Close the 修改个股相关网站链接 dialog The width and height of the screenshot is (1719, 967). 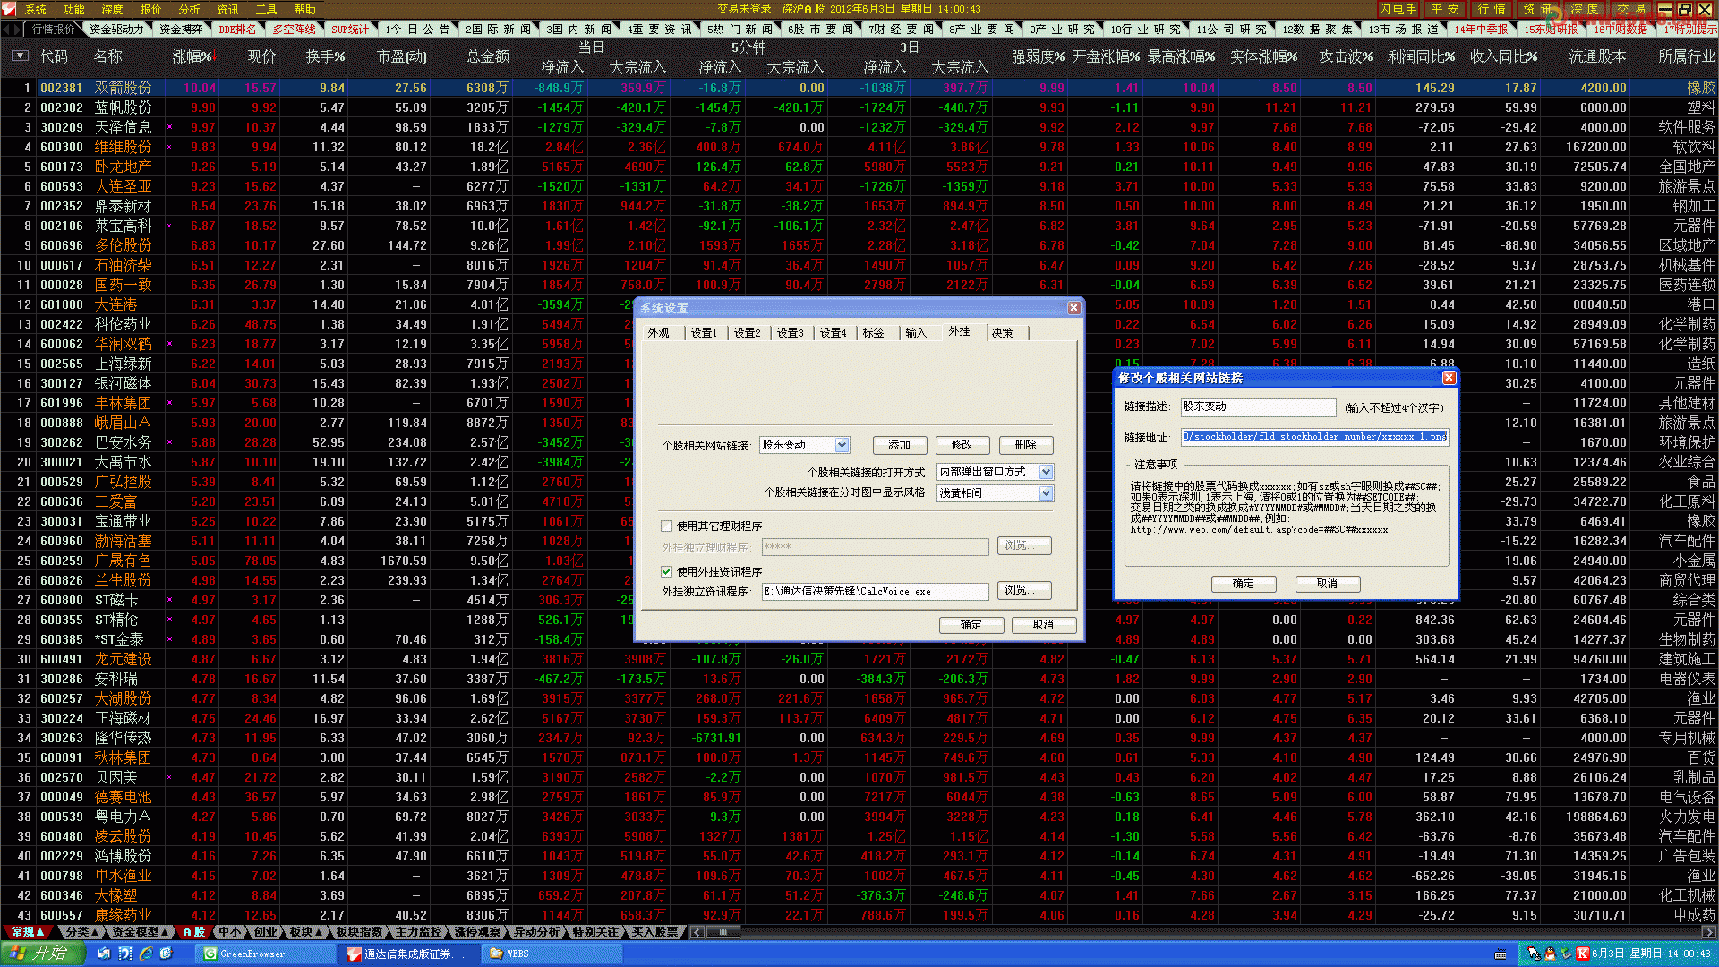[1449, 378]
